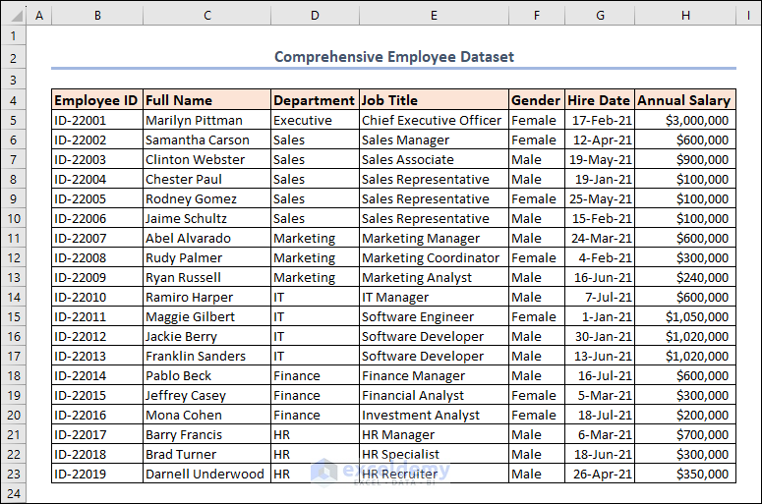Screen dimensions: 762x504
Task: Select row 23 header
Action: [x=13, y=474]
